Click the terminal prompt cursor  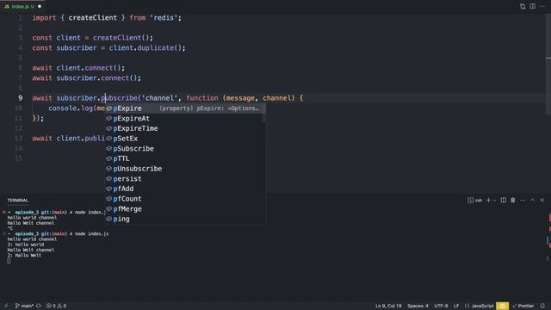[9, 261]
